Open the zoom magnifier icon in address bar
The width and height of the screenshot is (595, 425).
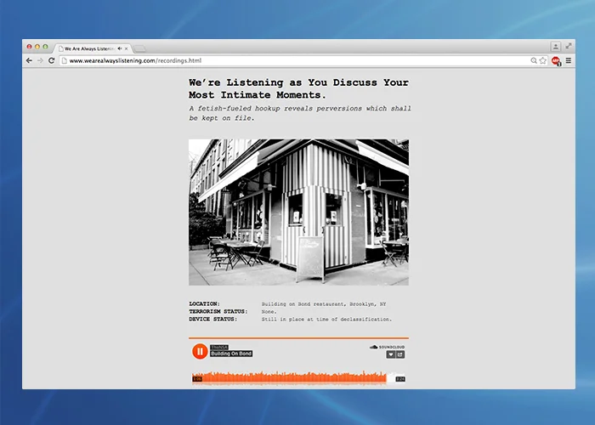534,60
